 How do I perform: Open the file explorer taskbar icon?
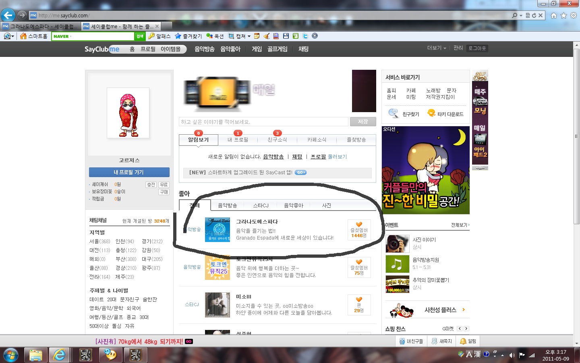coord(35,355)
